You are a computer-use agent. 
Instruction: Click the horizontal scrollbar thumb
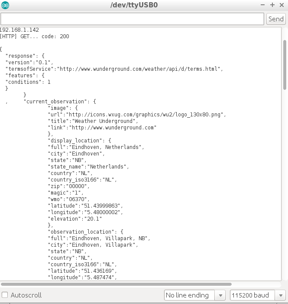tap(116, 284)
